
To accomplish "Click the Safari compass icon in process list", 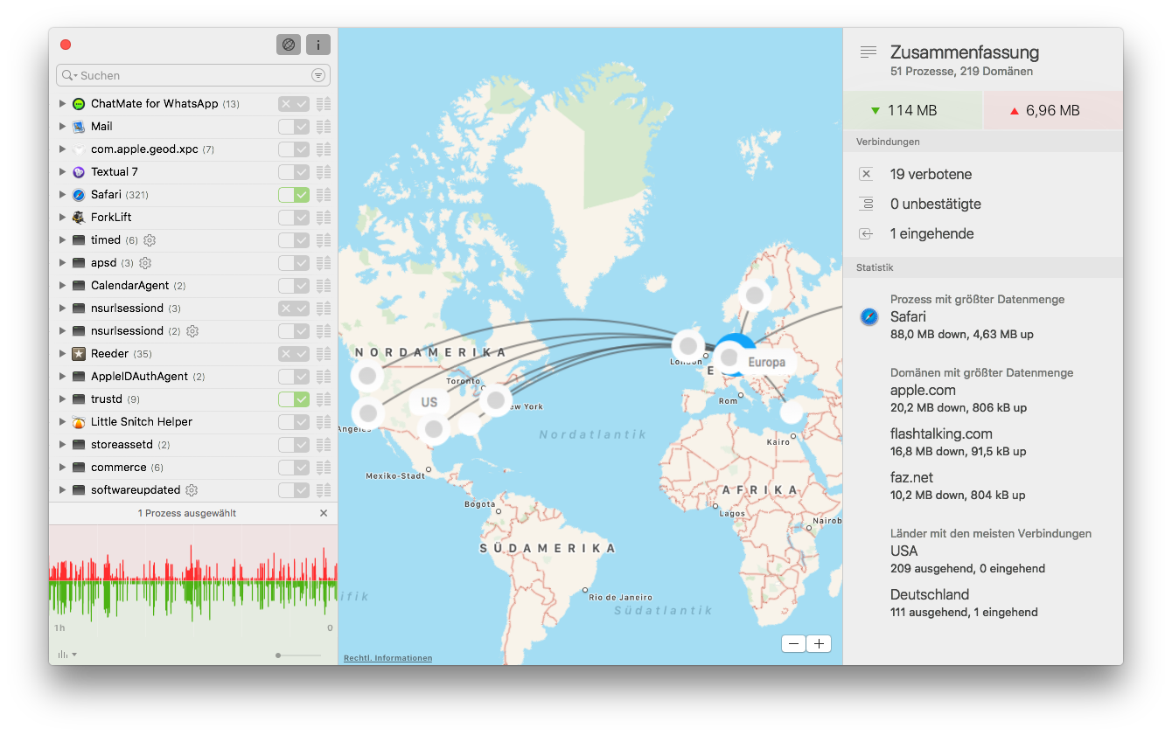I will point(79,195).
